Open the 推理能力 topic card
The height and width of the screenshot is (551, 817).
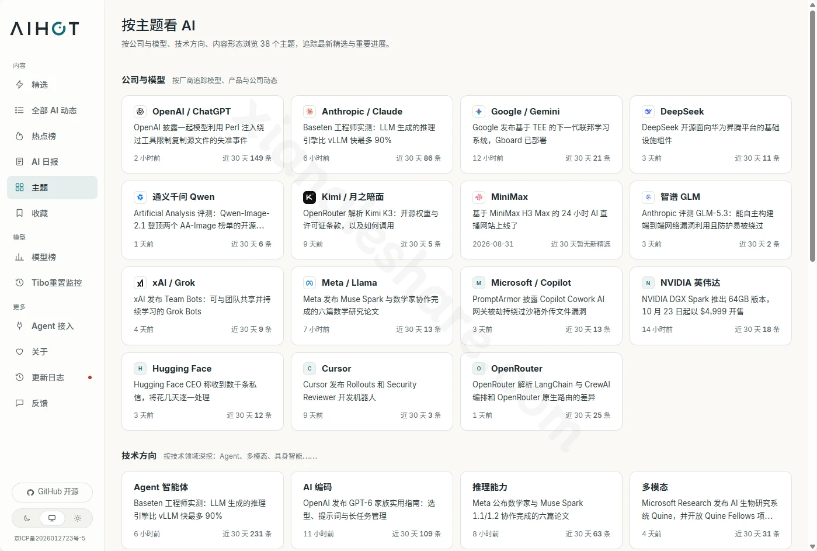[x=541, y=510]
